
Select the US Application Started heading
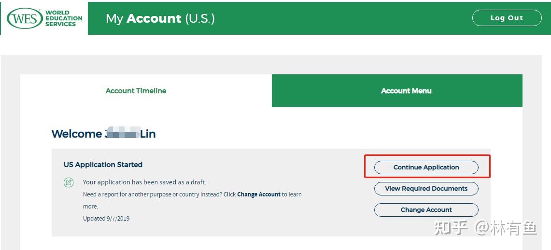(x=103, y=165)
